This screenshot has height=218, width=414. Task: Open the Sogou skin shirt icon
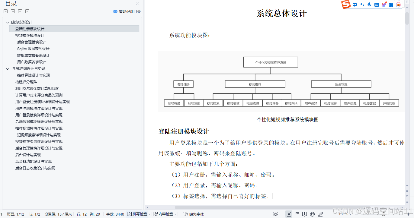pyautogui.click(x=384, y=5)
